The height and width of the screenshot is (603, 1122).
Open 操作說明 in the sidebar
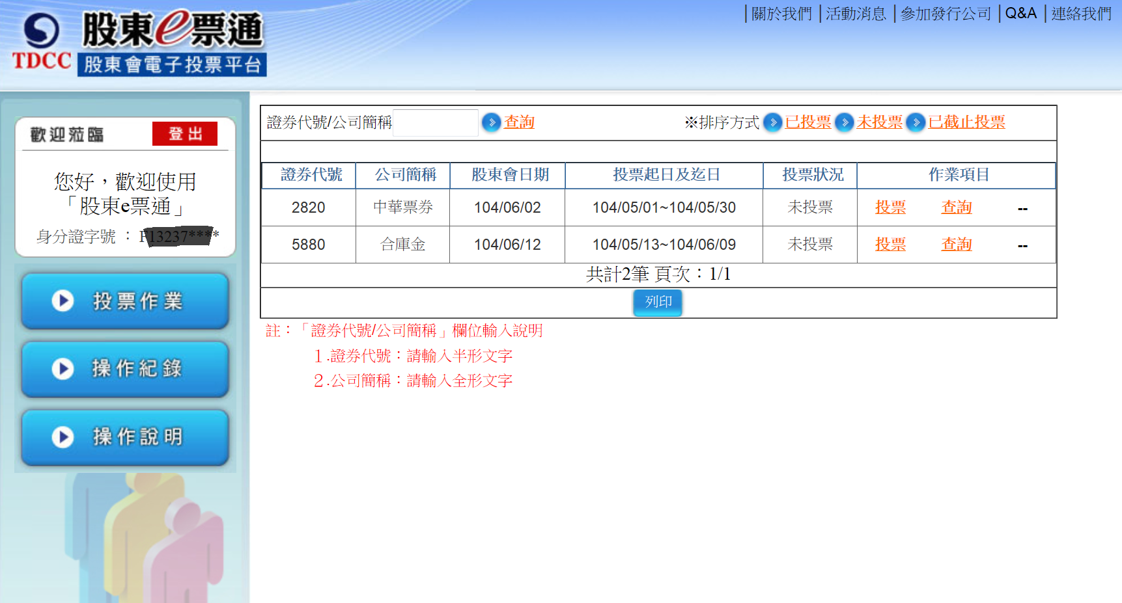click(x=125, y=438)
